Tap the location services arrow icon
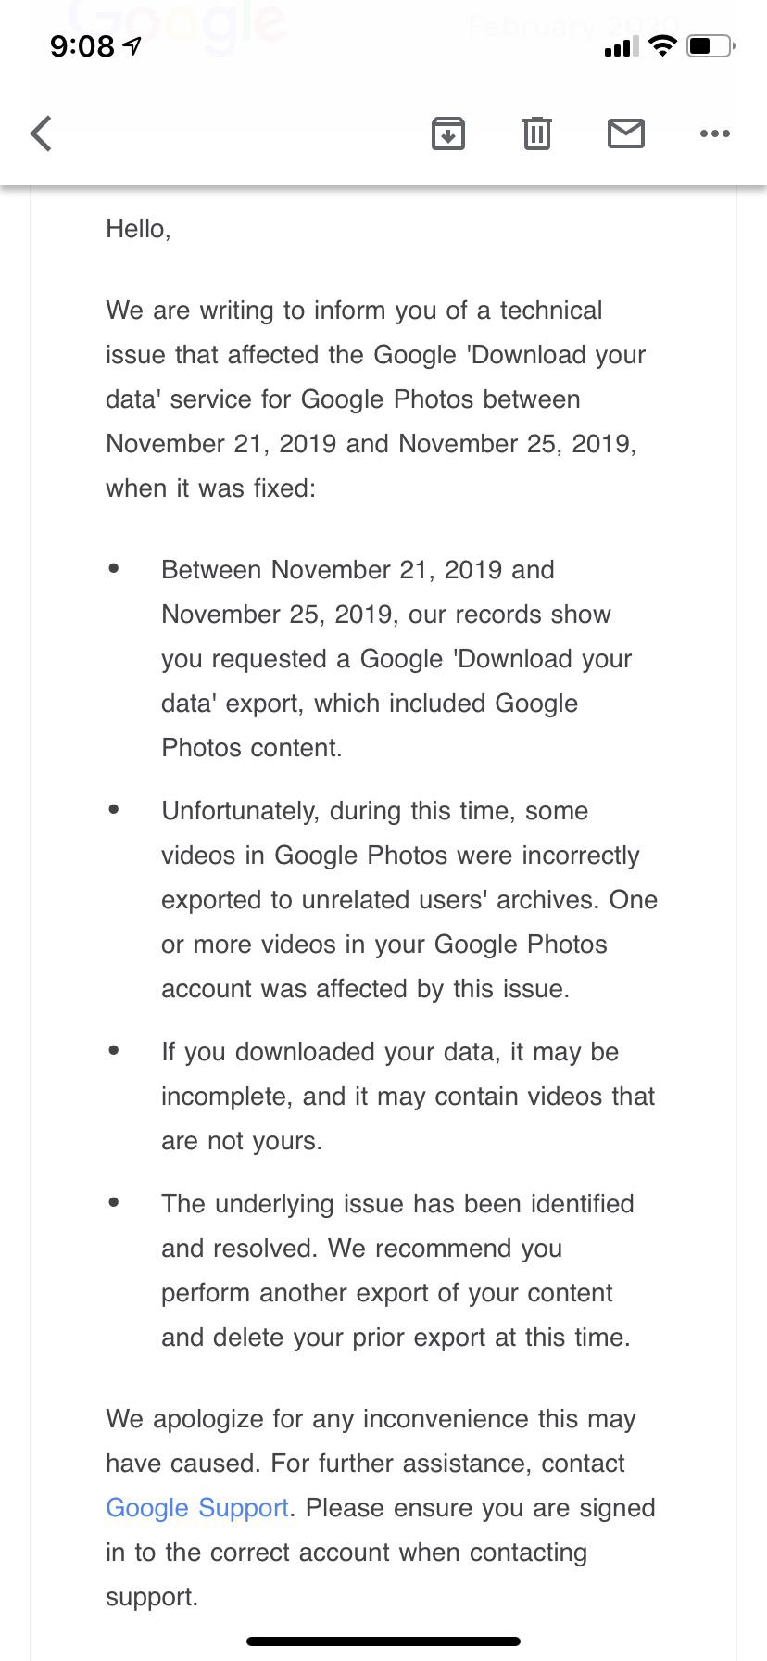This screenshot has width=767, height=1661. [x=133, y=45]
